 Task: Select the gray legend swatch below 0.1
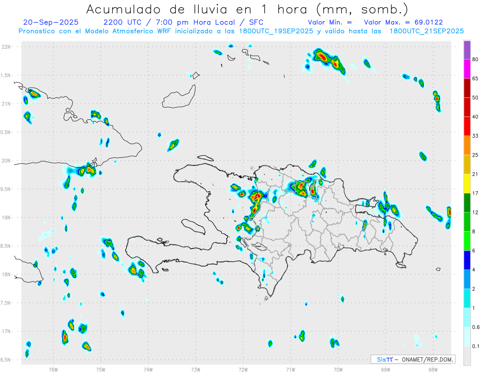point(467,356)
